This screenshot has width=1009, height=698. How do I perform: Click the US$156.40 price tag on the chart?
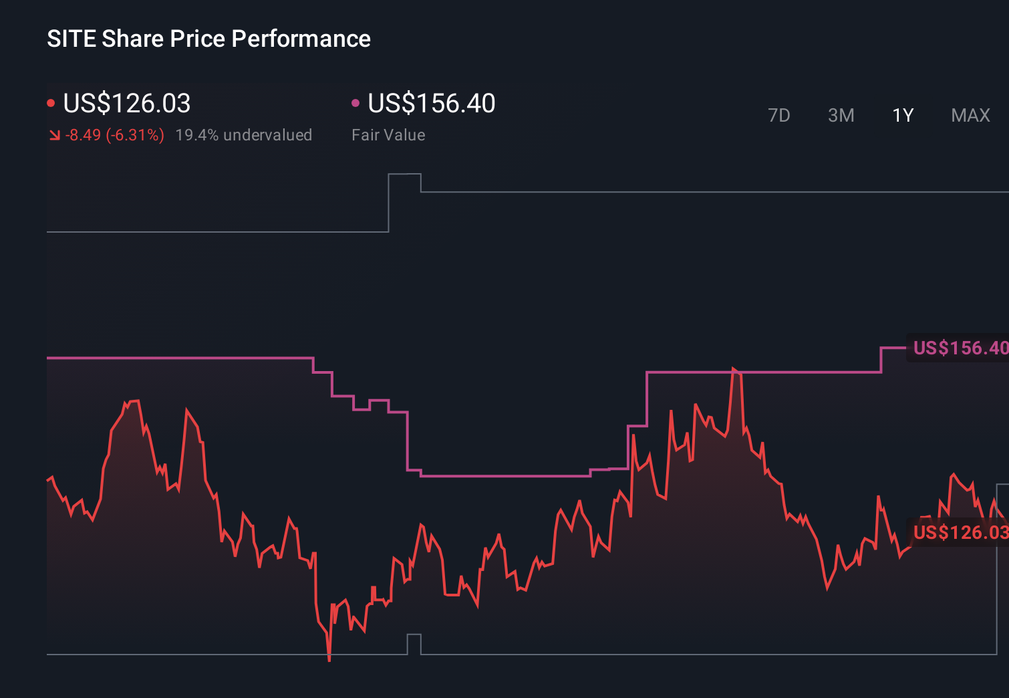tap(959, 348)
